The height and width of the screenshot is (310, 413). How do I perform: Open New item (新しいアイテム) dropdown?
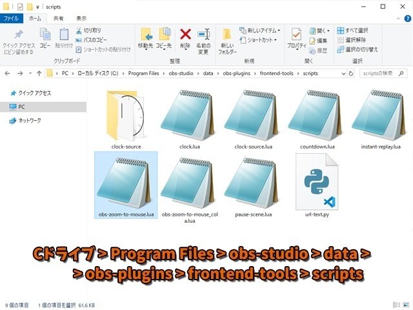(x=259, y=30)
